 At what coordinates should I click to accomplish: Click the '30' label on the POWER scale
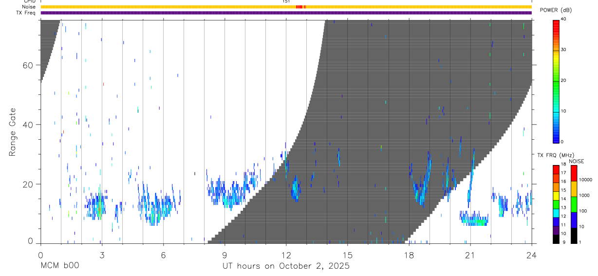click(563, 50)
